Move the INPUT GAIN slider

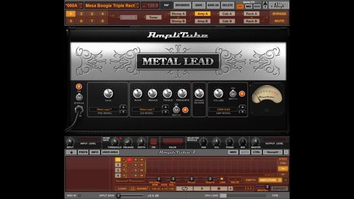coord(118,196)
